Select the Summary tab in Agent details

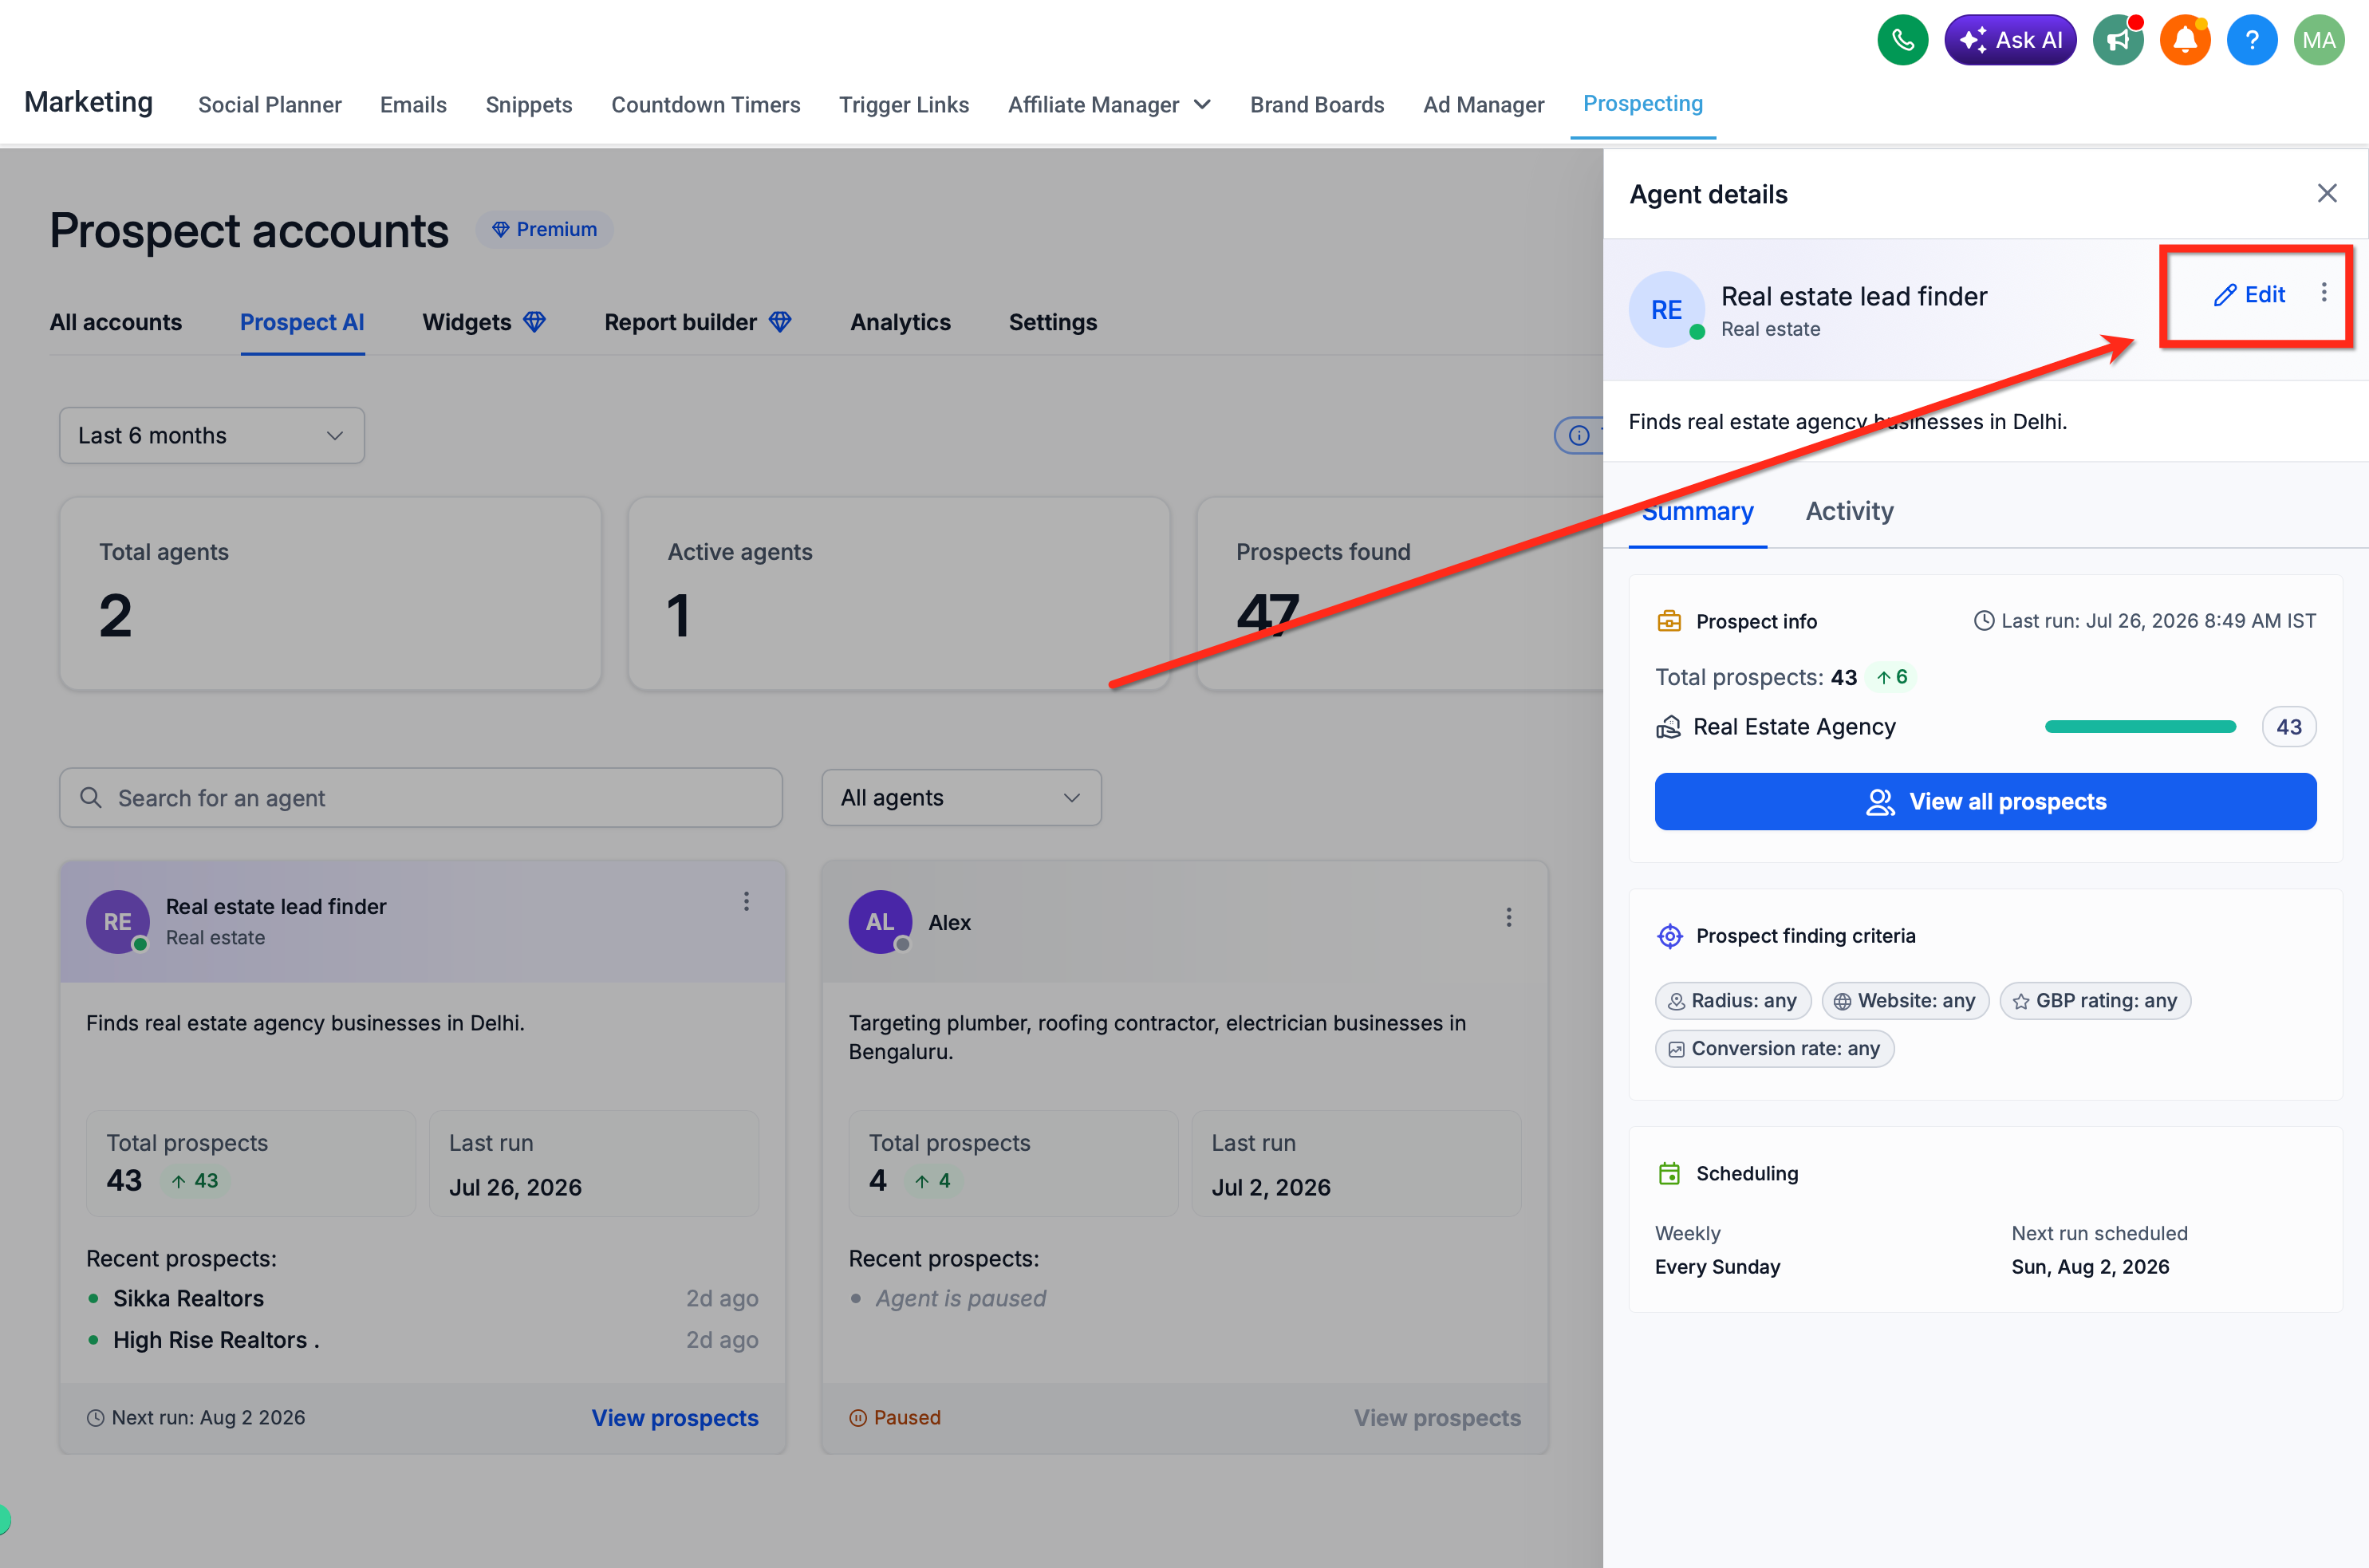click(1698, 511)
